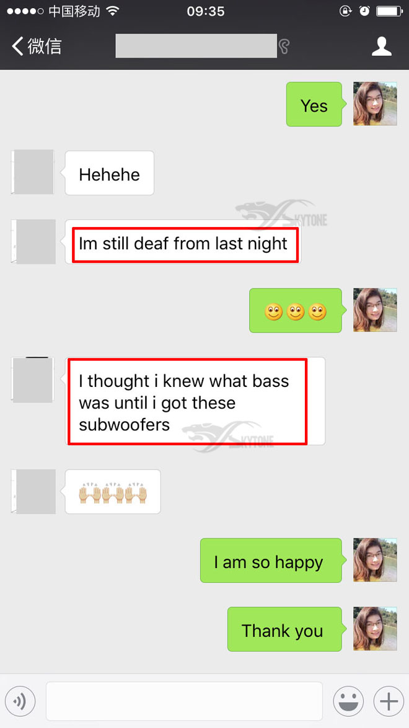Go back using the left chevron

(x=17, y=47)
